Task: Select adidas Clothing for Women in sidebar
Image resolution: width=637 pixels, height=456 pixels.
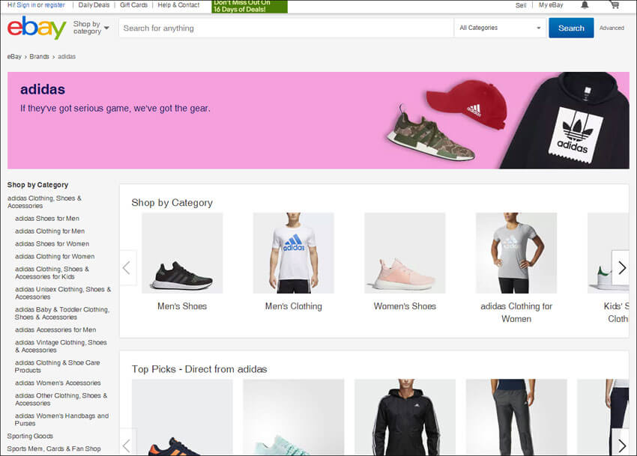Action: [x=55, y=256]
